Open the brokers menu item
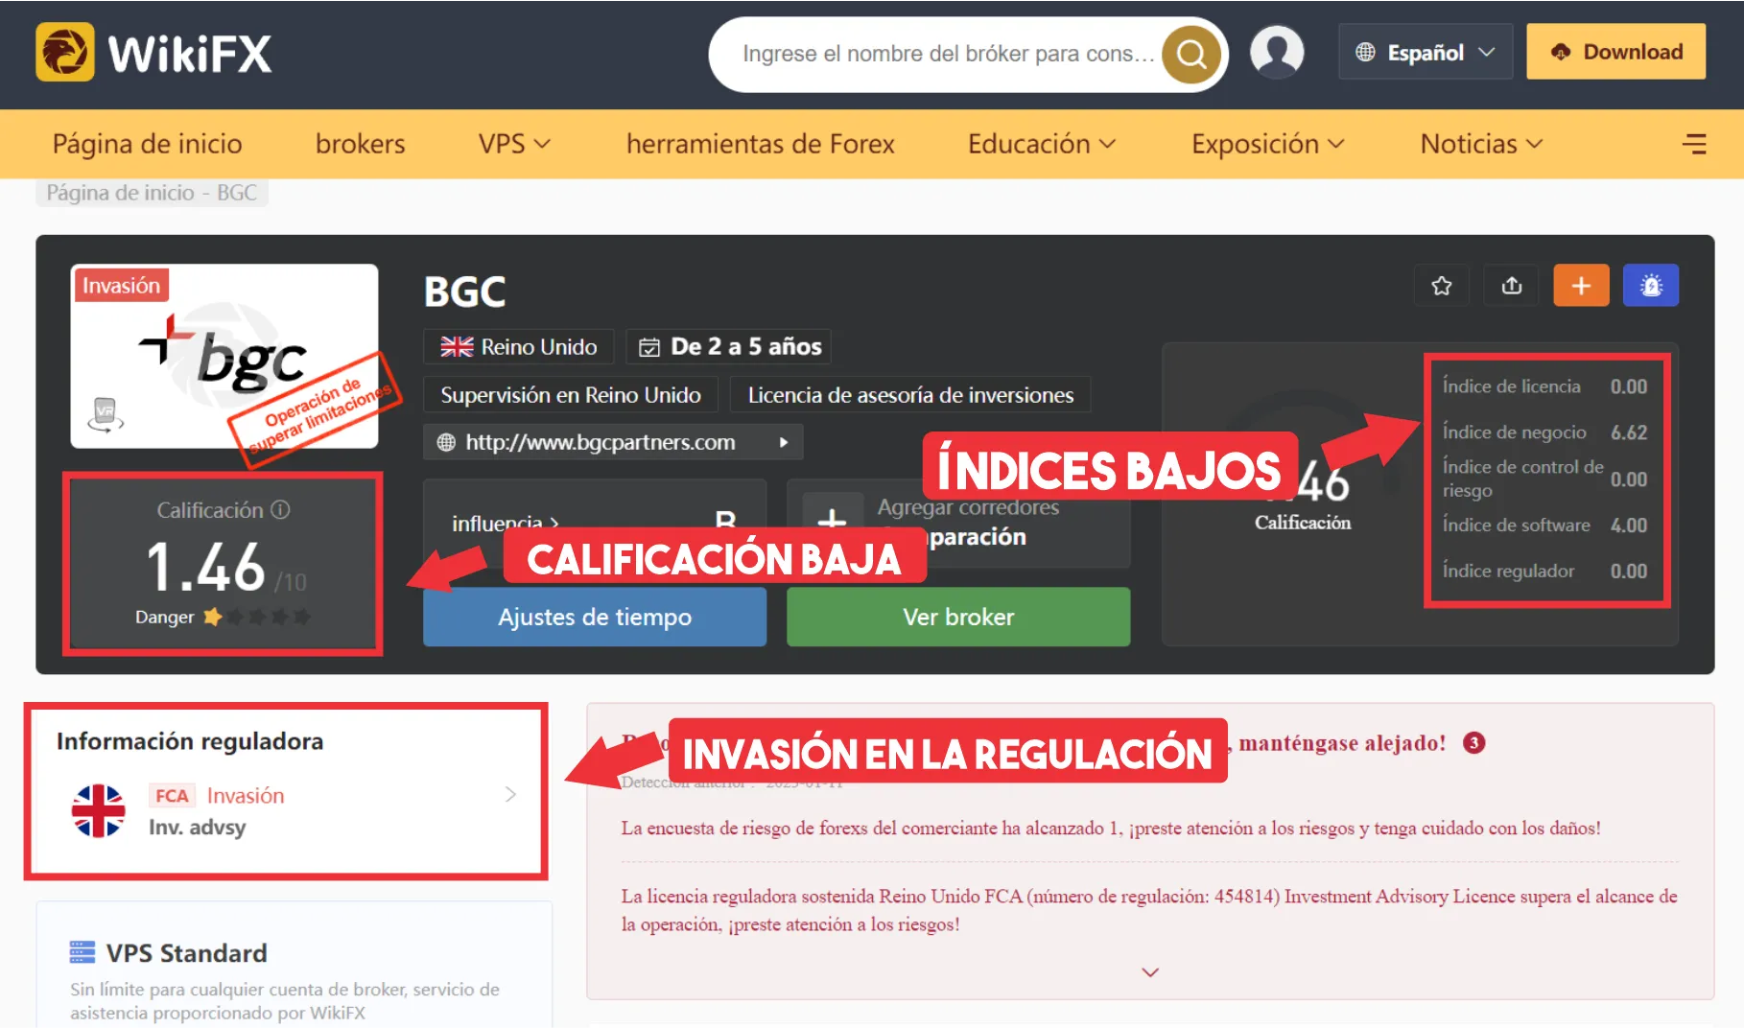The height and width of the screenshot is (1028, 1744). (x=361, y=144)
